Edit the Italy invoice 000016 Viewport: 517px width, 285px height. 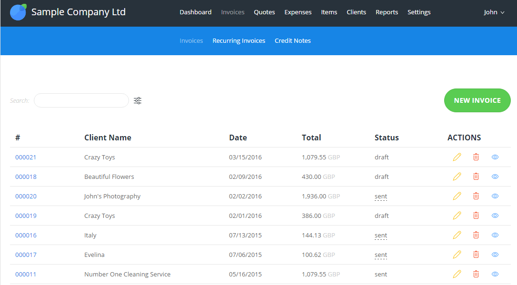point(457,235)
